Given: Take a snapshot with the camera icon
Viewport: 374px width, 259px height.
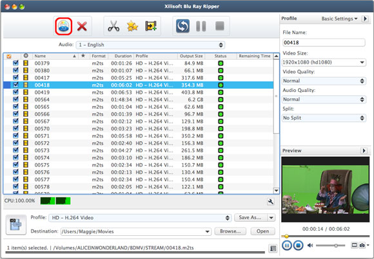Looking at the screenshot, I should [362, 245].
